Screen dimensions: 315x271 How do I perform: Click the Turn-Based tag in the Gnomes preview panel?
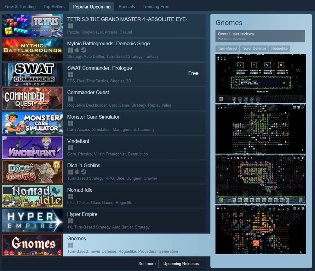pos(227,48)
